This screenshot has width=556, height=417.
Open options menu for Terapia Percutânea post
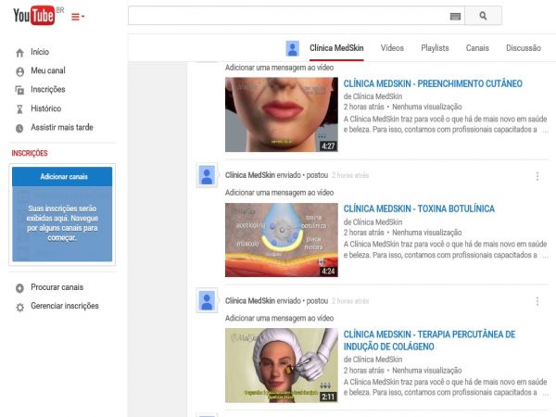(537, 301)
